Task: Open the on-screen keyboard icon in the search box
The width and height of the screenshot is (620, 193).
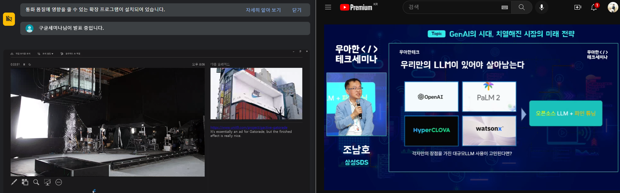Action: tap(505, 7)
